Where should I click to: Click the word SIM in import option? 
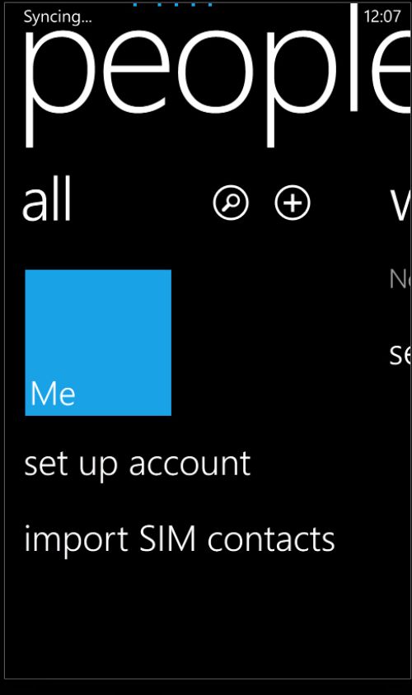pos(167,538)
